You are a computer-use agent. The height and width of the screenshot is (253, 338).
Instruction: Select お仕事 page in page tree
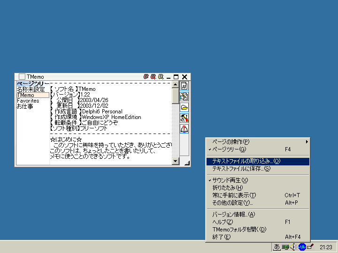(x=25, y=106)
